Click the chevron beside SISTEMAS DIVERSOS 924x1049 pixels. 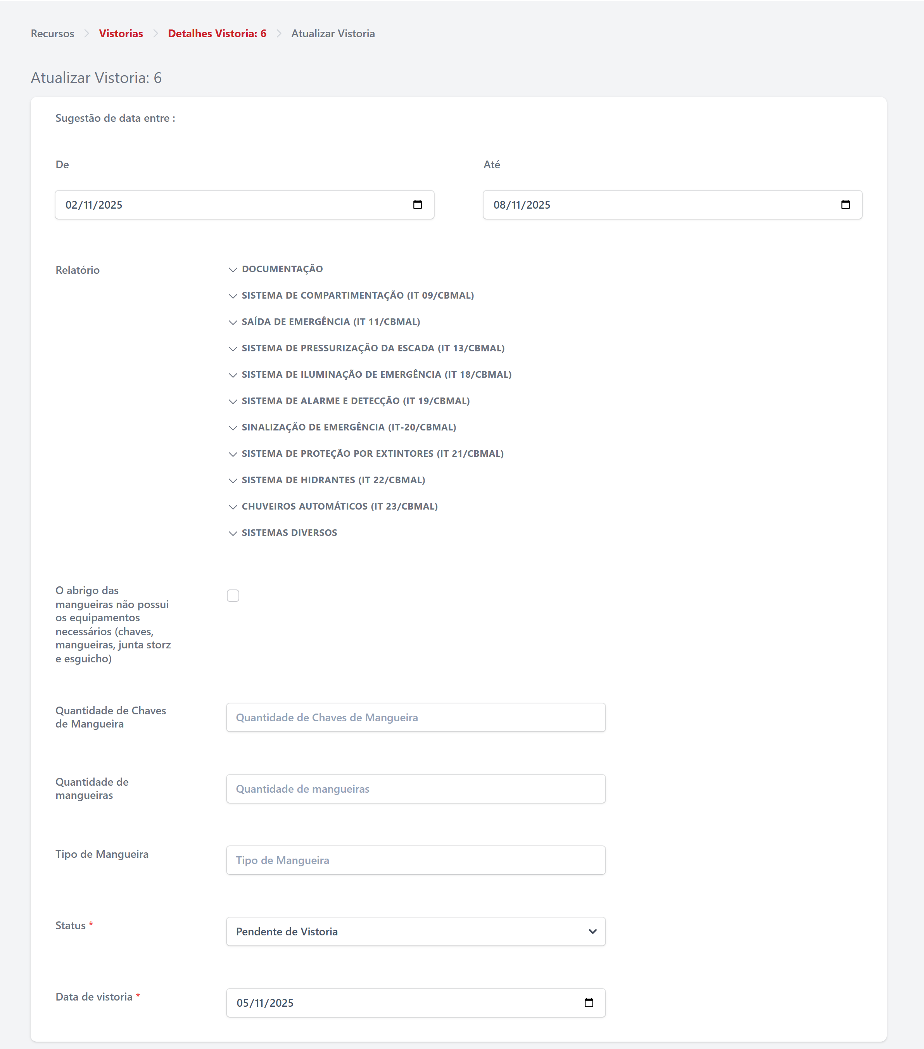click(x=233, y=533)
